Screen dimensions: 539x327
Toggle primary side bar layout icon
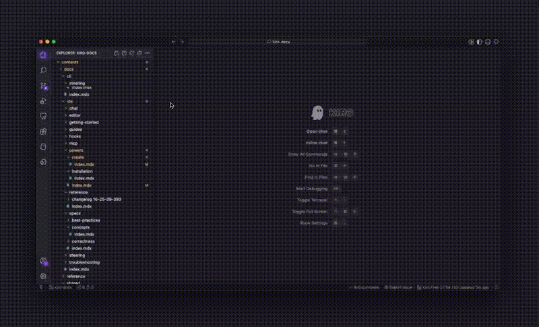pyautogui.click(x=480, y=42)
